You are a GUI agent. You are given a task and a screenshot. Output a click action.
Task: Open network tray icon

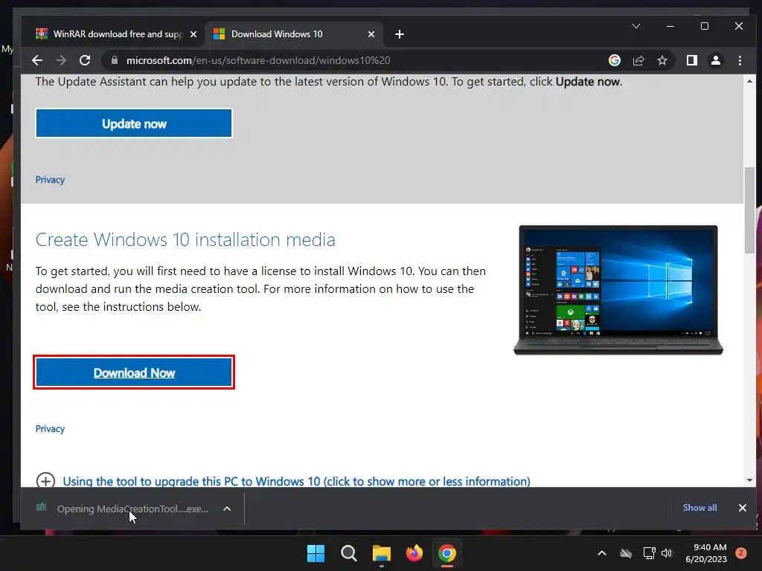click(649, 553)
